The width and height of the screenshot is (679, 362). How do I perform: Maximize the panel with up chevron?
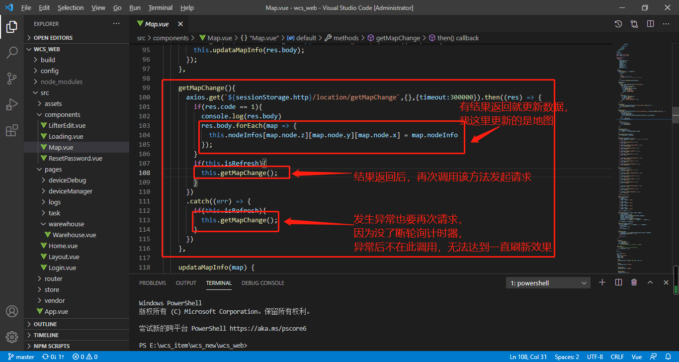pos(650,282)
